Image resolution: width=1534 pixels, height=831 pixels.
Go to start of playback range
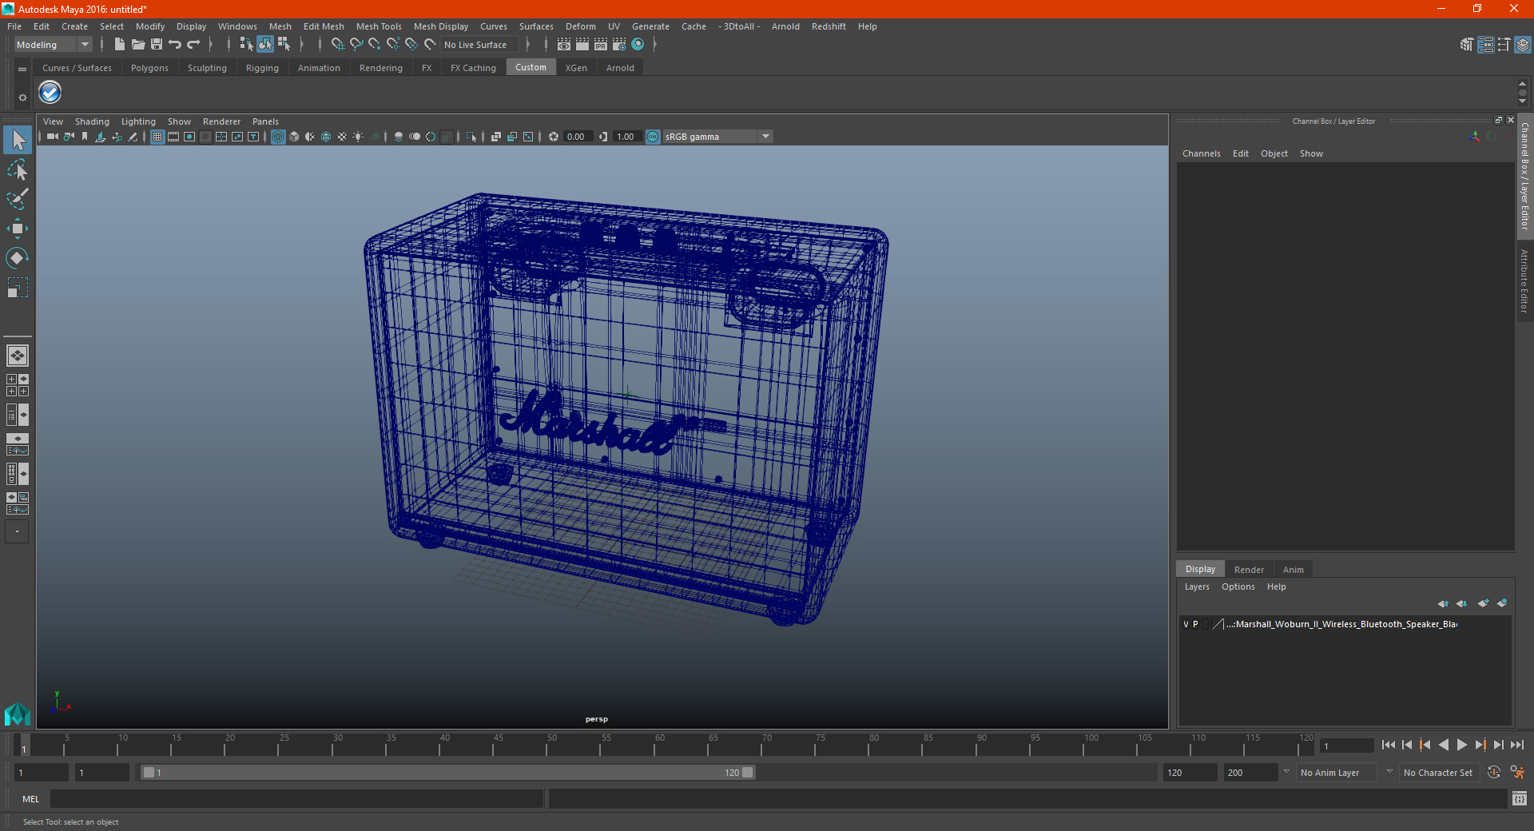(1388, 745)
